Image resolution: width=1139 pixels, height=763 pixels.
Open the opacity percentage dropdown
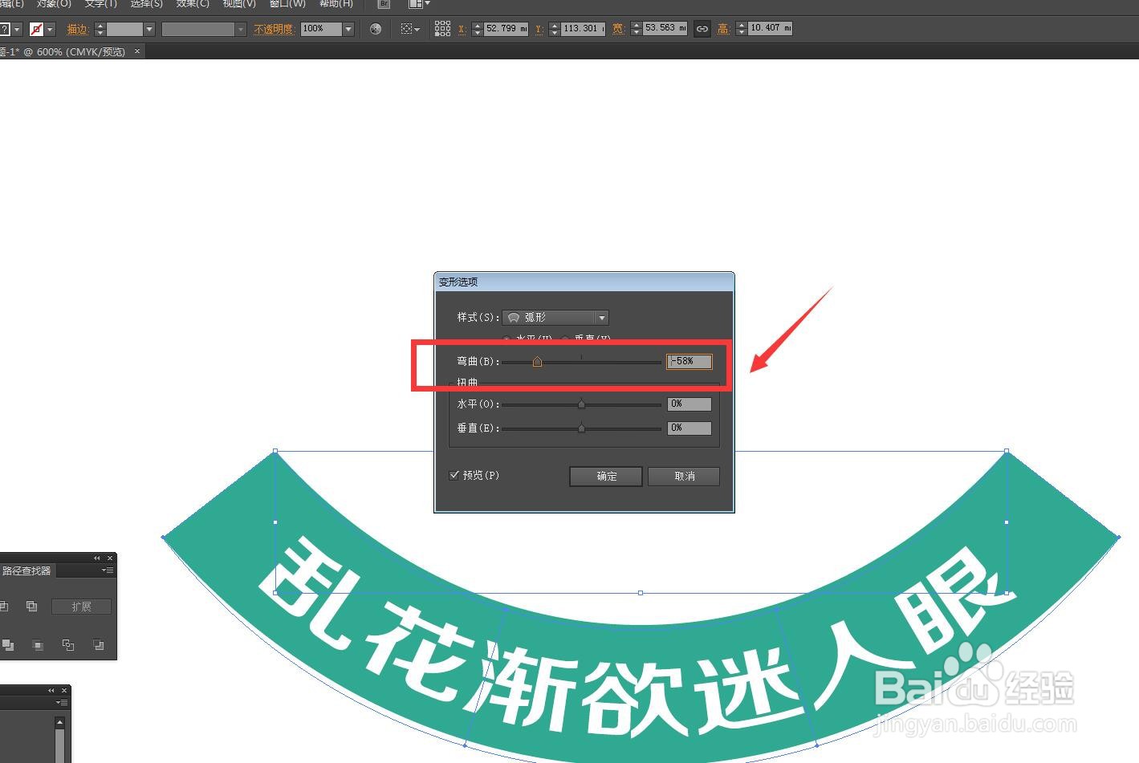[348, 30]
